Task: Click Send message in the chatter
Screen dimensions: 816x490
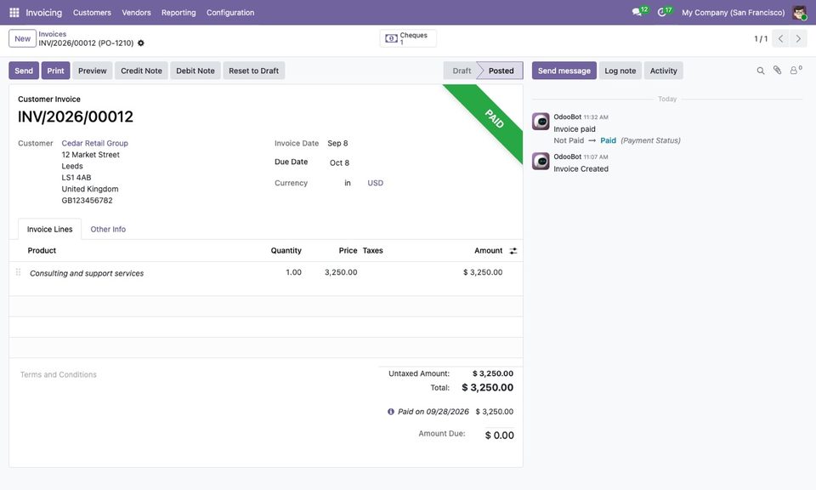Action: (x=564, y=71)
